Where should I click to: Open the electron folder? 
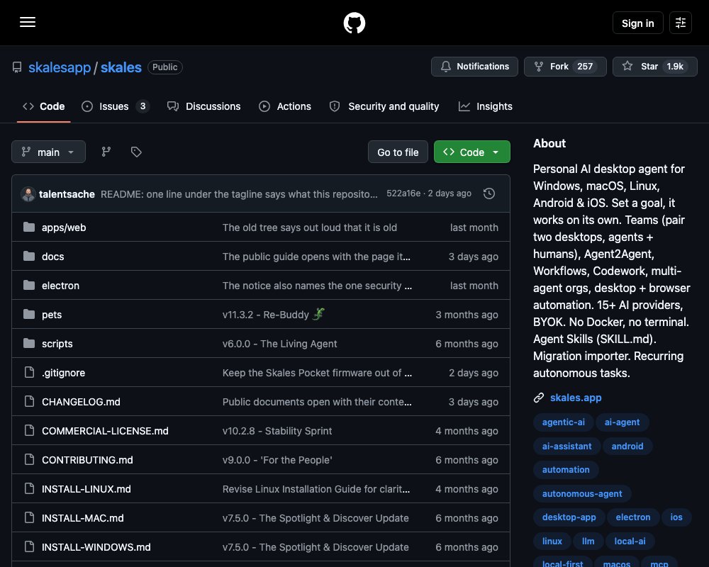point(60,286)
